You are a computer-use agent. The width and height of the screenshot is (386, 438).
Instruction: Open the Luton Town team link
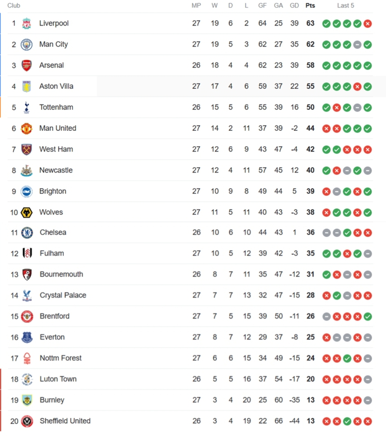point(58,379)
